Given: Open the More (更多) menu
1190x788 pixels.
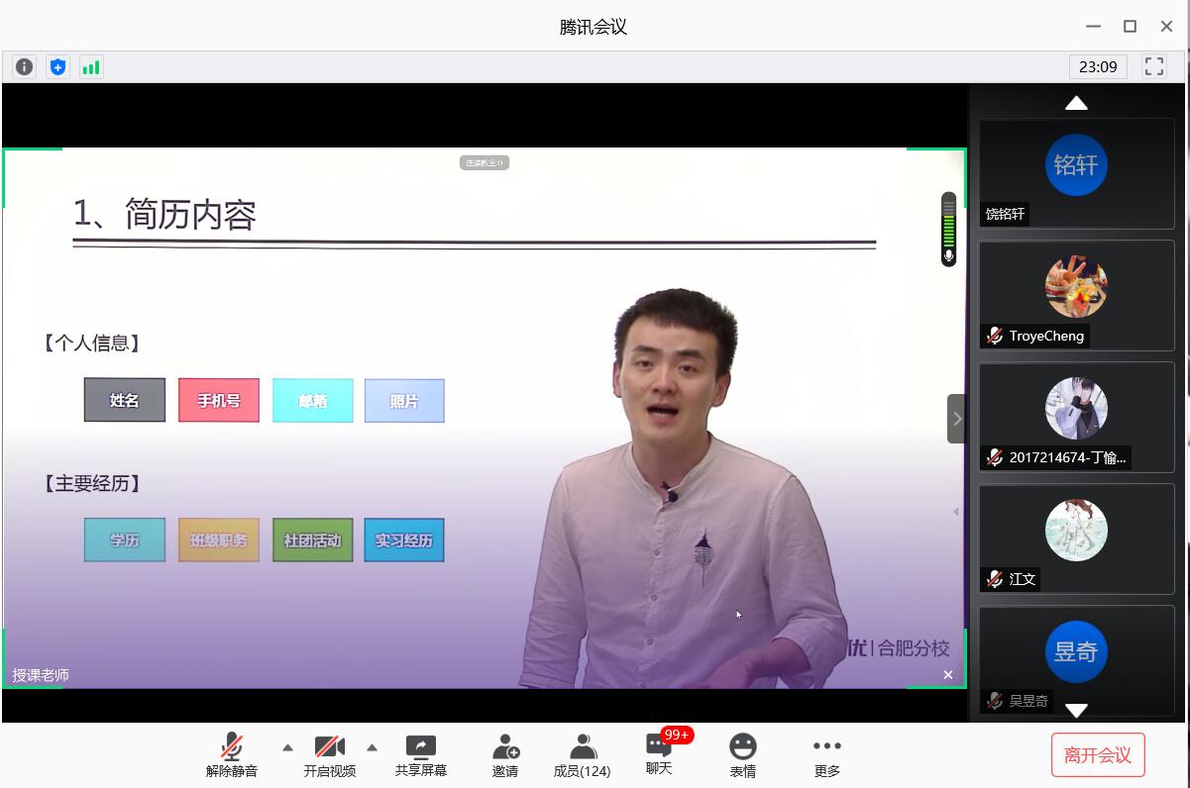Looking at the screenshot, I should click(826, 755).
